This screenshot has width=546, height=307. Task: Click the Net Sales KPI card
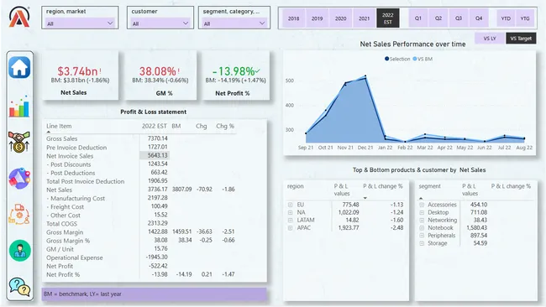pos(81,75)
